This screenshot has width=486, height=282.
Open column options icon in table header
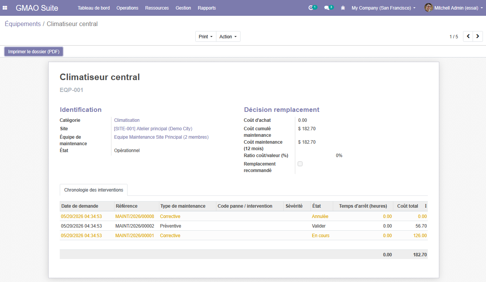pos(425,206)
